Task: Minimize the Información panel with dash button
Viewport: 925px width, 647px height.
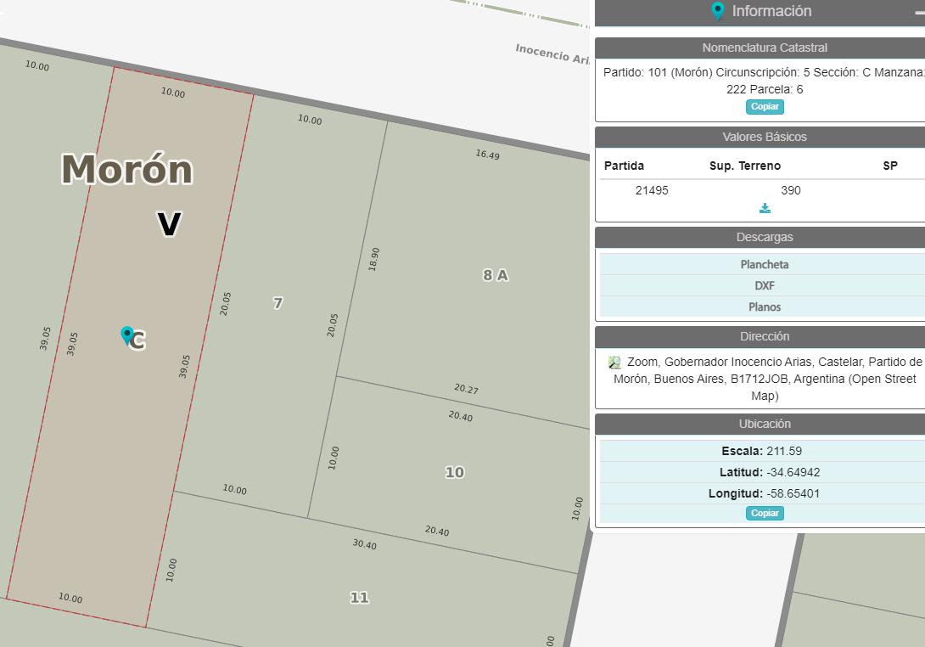Action: 920,11
